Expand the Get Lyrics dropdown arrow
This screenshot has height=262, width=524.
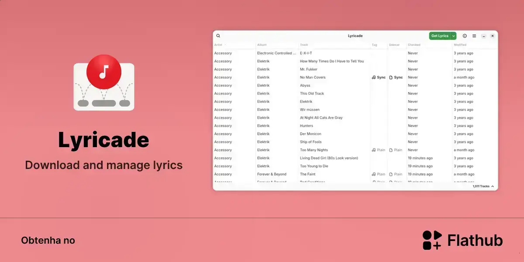(454, 36)
